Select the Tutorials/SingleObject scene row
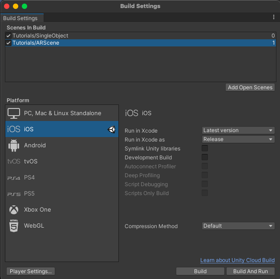 [141, 36]
